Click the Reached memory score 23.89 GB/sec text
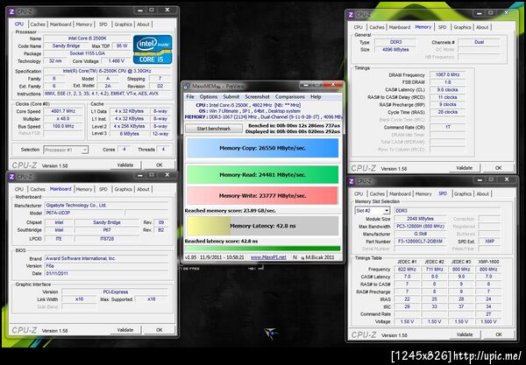The image size is (526, 365). (x=230, y=211)
